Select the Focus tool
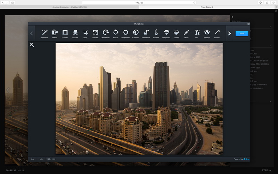Viewport: 278px width, 174px height. click(x=115, y=34)
